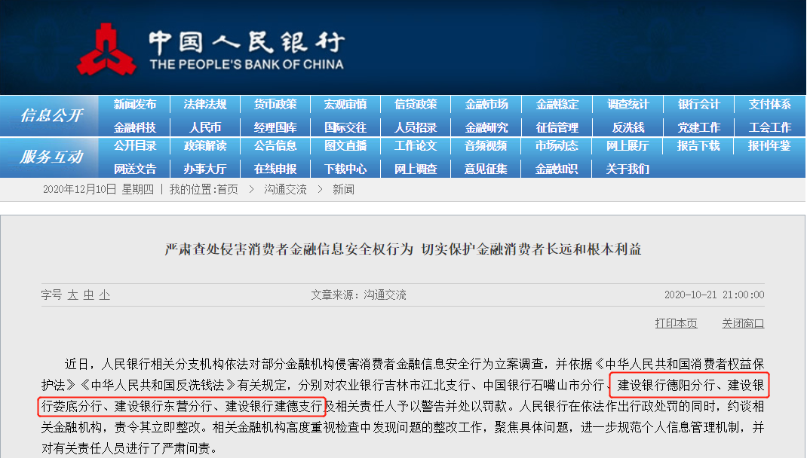Click the 信息公开 section label

click(x=51, y=116)
